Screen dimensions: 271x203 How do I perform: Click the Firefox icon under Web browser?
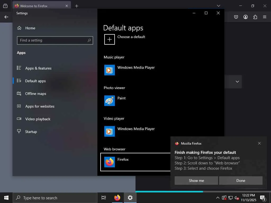[x=109, y=162]
